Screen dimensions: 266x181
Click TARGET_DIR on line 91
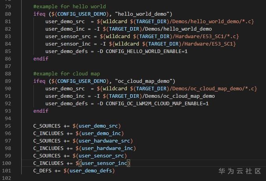124,96
